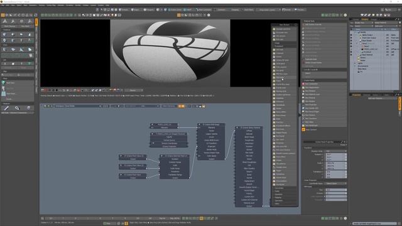Image resolution: width=402 pixels, height=226 pixels.
Task: Open the Action Center toolbar option
Action: pyautogui.click(x=175, y=10)
